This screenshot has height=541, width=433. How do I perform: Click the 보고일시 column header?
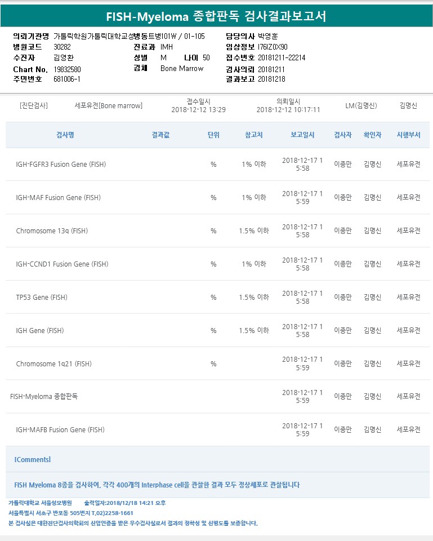tap(302, 135)
